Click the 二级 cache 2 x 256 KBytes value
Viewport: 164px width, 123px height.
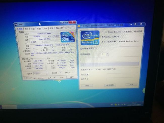62,65
